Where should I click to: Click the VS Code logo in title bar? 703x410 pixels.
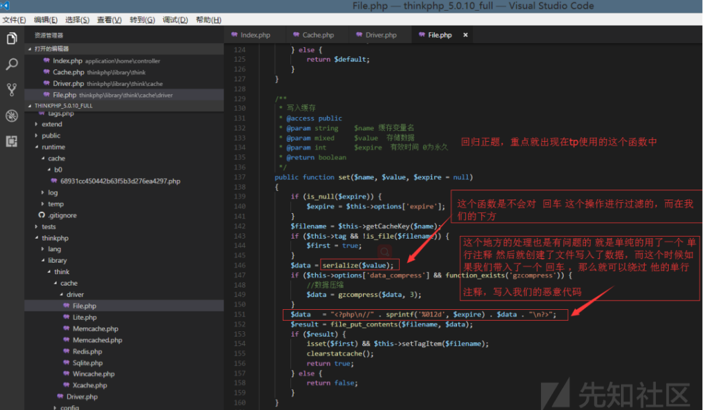point(5,5)
